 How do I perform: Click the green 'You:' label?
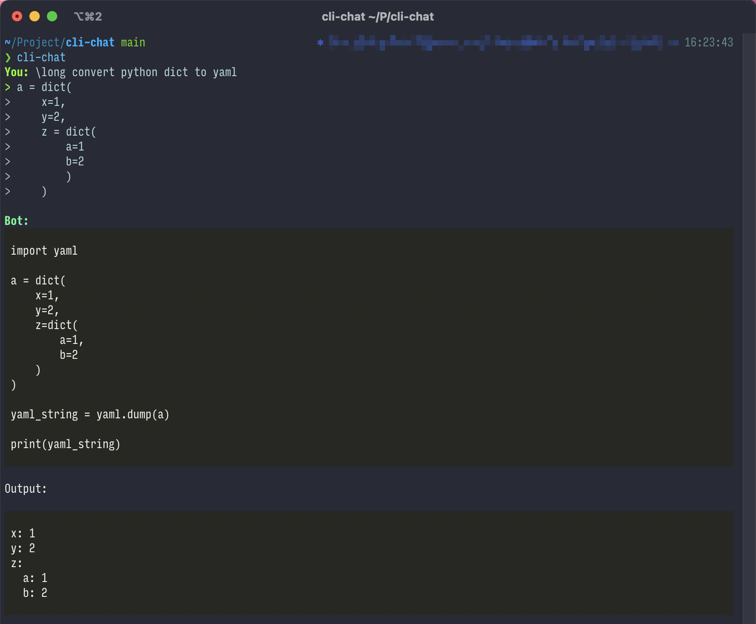pyautogui.click(x=17, y=72)
